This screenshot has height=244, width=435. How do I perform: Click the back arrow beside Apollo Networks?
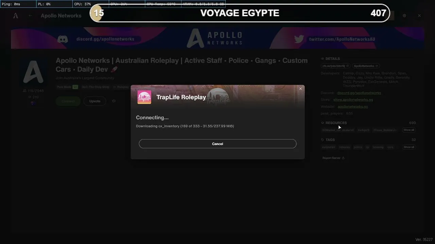(31, 16)
